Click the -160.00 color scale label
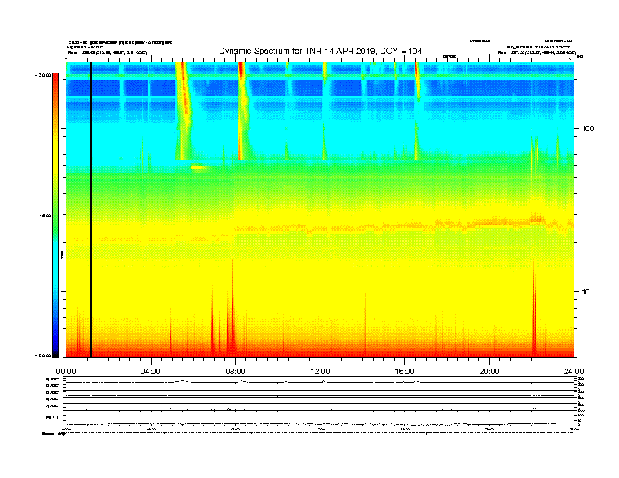Viewport: 619px width, 478px height. pyautogui.click(x=43, y=355)
